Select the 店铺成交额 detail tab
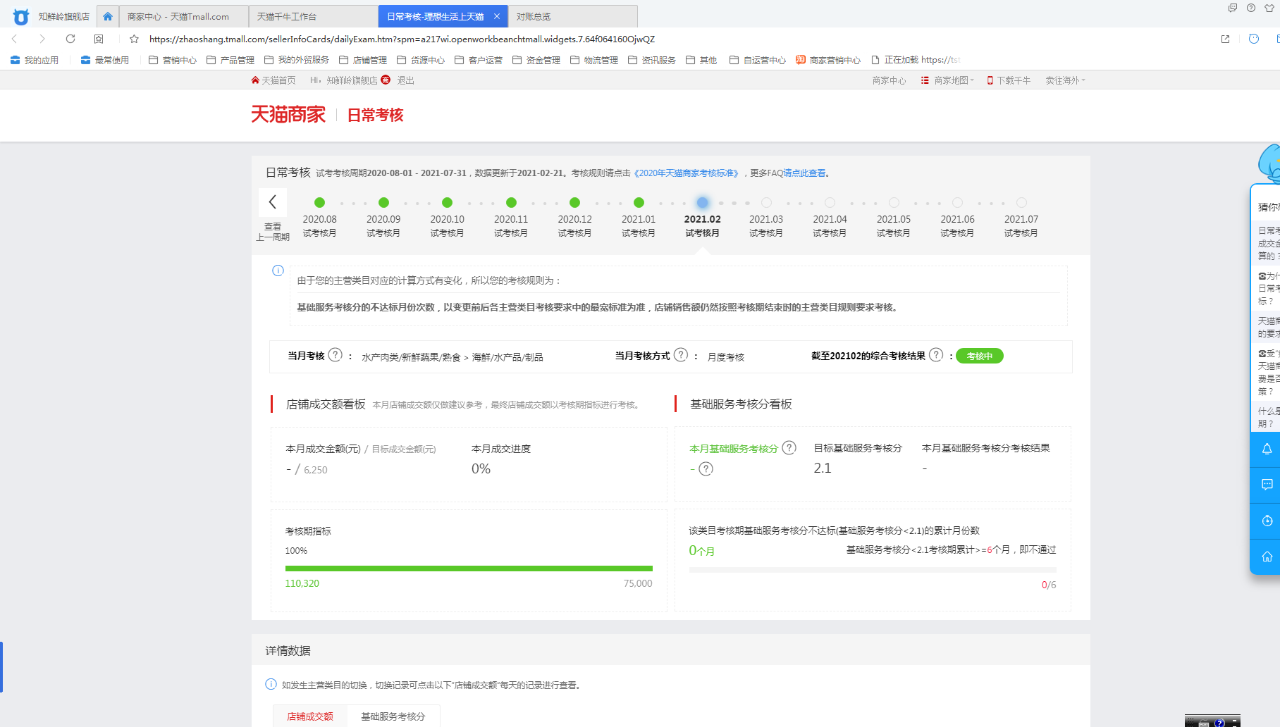 [310, 716]
